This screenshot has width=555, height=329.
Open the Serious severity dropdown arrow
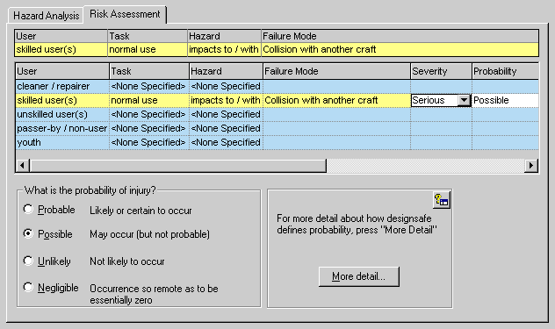(464, 100)
